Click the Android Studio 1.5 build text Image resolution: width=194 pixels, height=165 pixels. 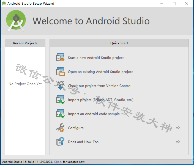(27, 162)
